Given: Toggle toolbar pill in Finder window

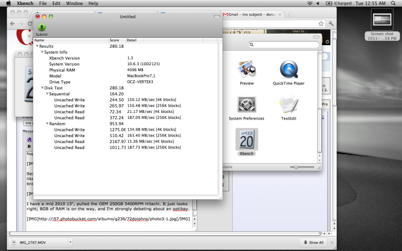Looking at the screenshot, I should [x=316, y=37].
